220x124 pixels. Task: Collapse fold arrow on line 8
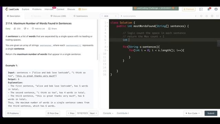point(108,47)
